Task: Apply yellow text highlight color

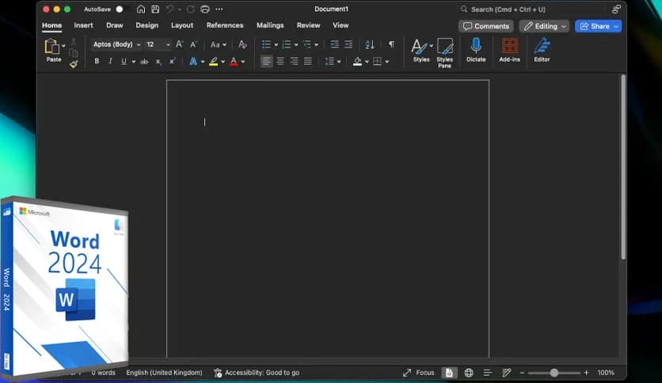Action: pos(214,62)
